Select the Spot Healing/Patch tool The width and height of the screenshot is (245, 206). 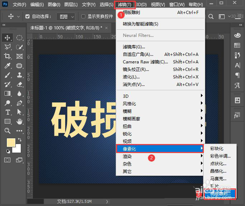point(19,66)
